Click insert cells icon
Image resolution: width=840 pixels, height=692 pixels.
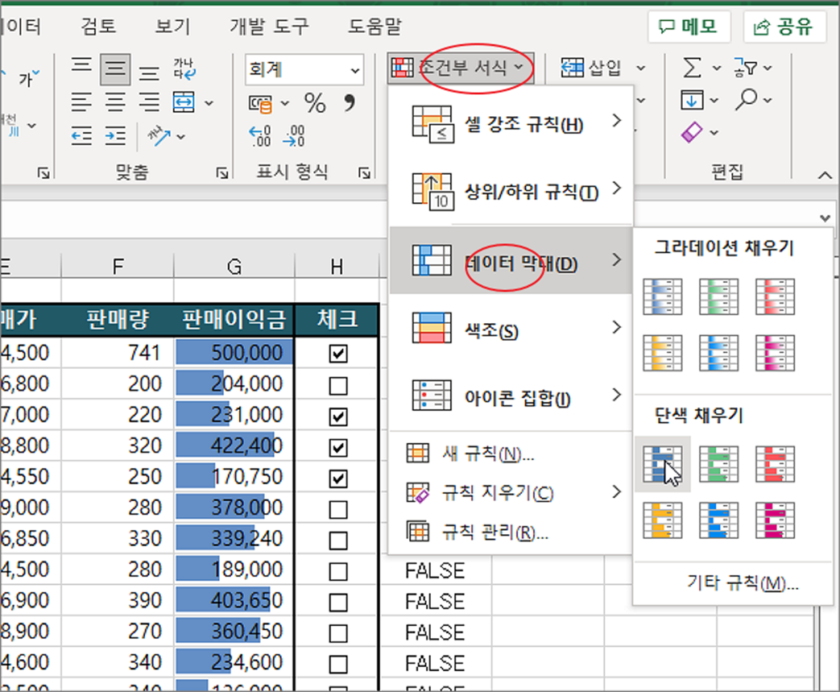pos(573,67)
